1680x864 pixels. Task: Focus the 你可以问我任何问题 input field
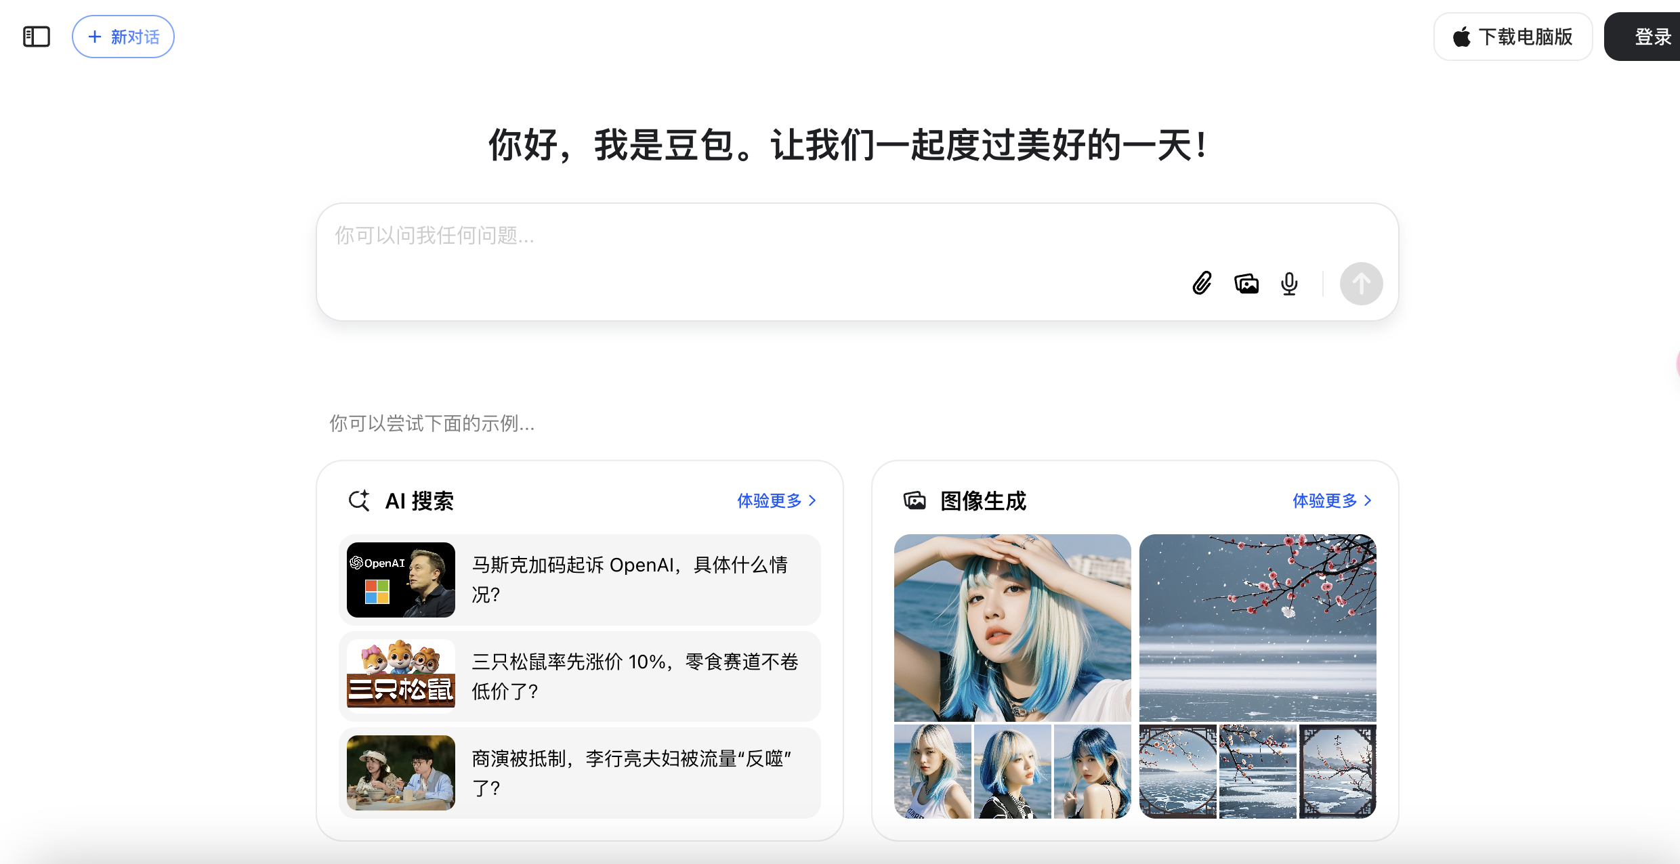[x=858, y=261]
